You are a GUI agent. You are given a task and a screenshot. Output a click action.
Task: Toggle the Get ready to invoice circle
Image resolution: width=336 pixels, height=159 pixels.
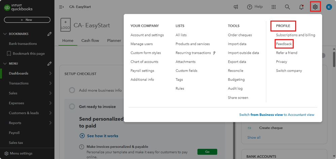[x=72, y=106]
